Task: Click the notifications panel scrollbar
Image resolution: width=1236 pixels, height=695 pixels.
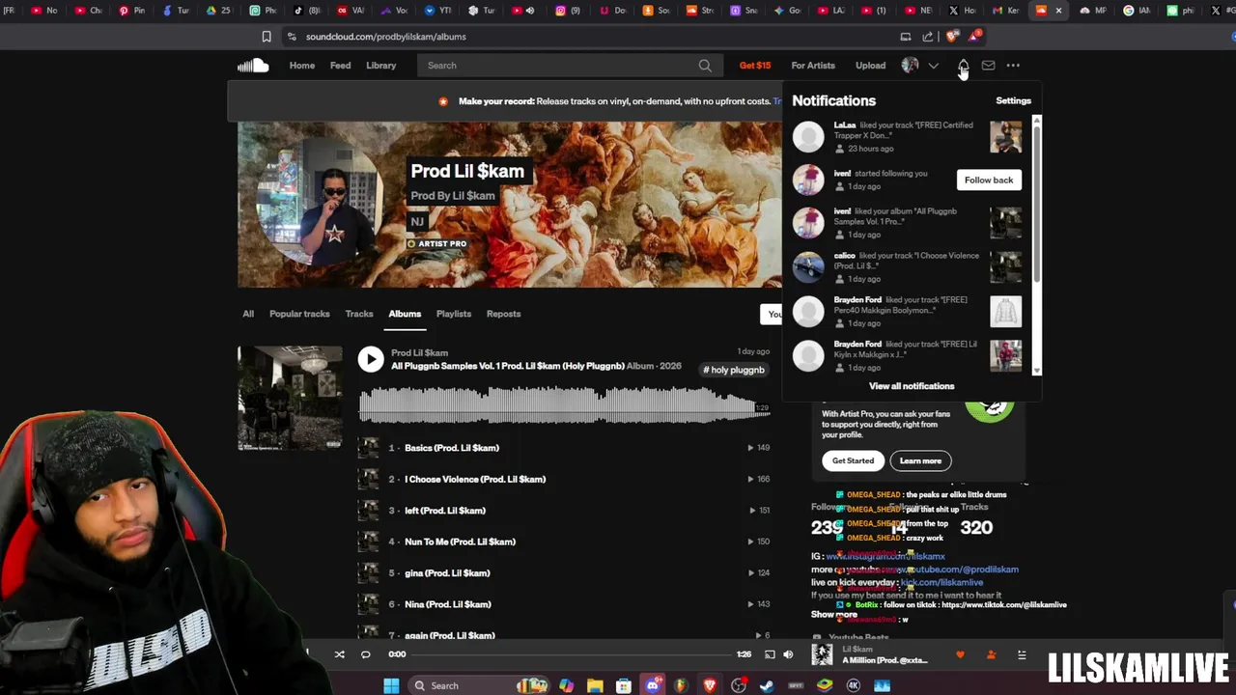Action: (x=1037, y=203)
